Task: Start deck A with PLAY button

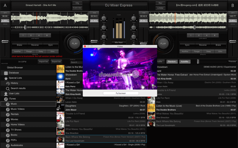Action: coord(75,44)
